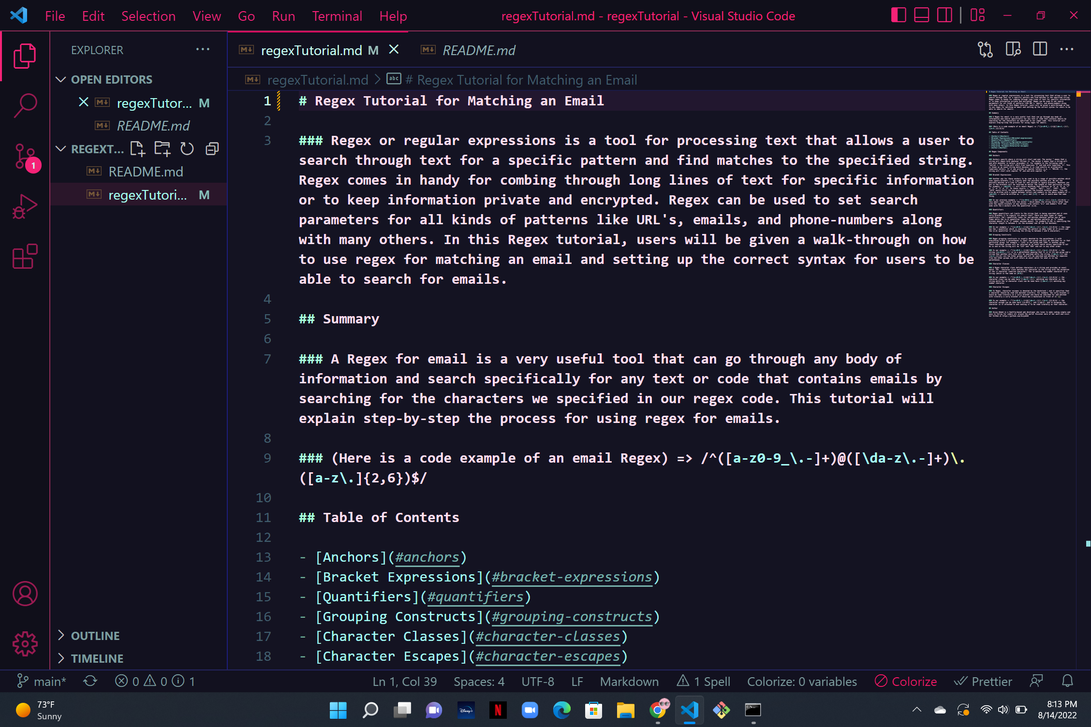This screenshot has height=727, width=1091.
Task: Toggle the primary sidebar visibility
Action: 898,15
